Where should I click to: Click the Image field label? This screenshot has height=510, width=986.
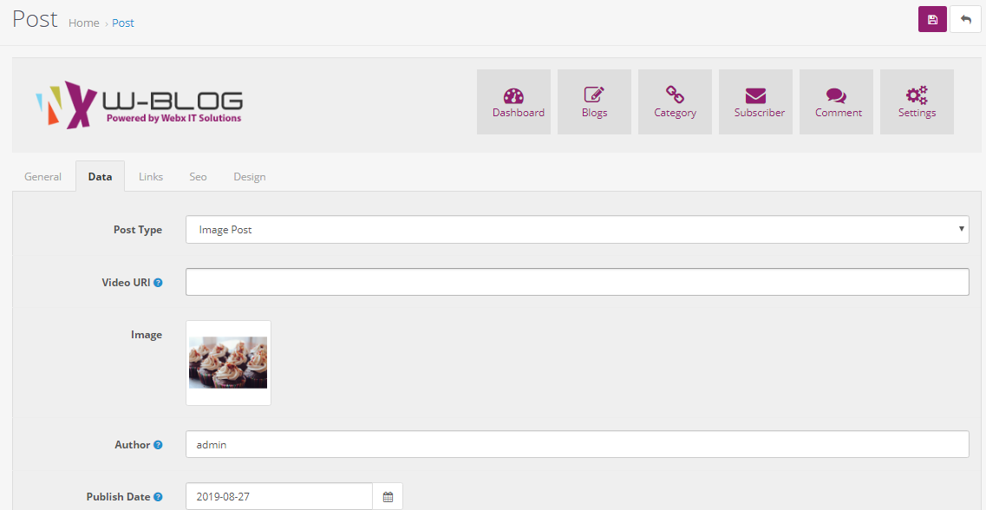point(147,335)
